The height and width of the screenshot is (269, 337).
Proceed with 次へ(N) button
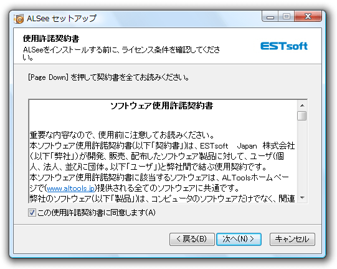[x=239, y=239]
